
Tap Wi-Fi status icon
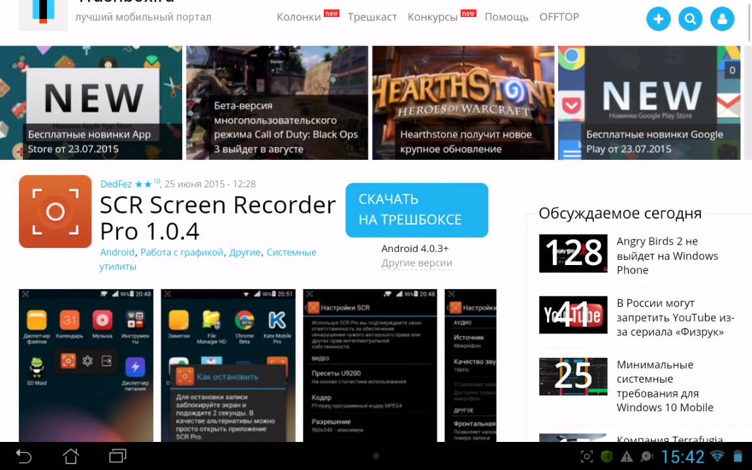pos(717,456)
